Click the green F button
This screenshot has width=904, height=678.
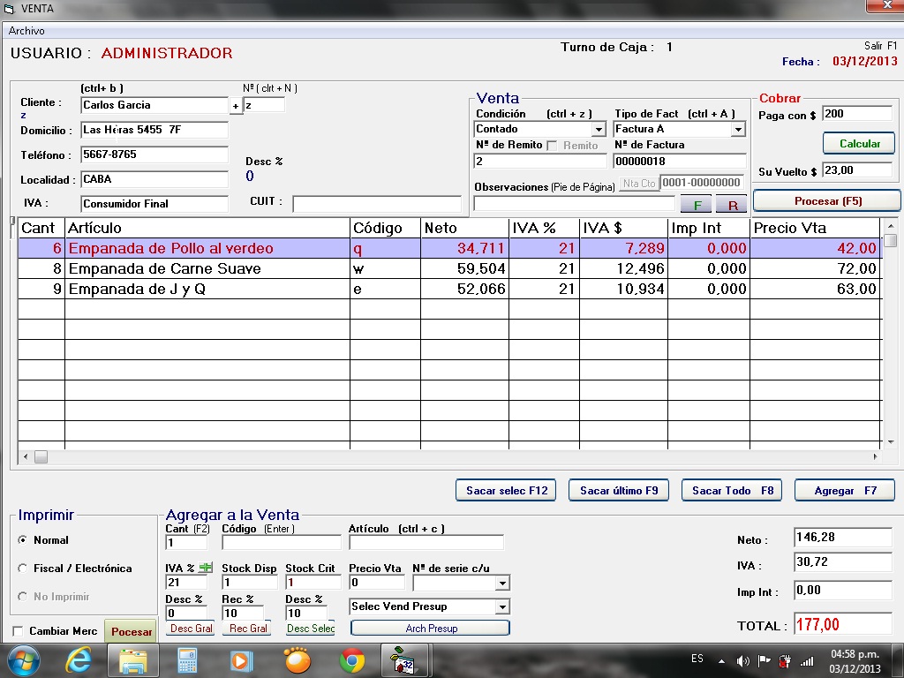(697, 204)
